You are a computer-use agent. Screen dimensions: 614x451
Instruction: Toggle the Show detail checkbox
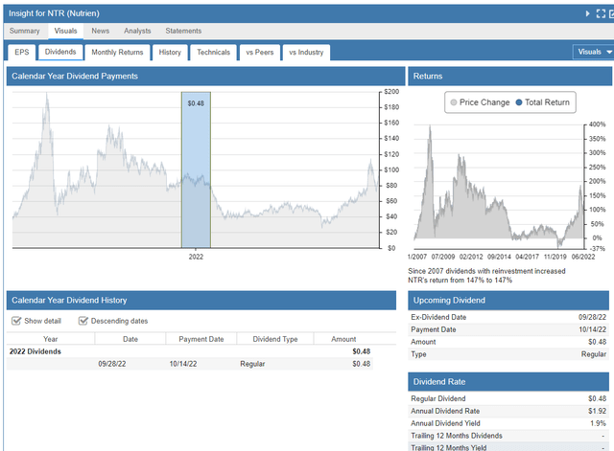point(16,321)
